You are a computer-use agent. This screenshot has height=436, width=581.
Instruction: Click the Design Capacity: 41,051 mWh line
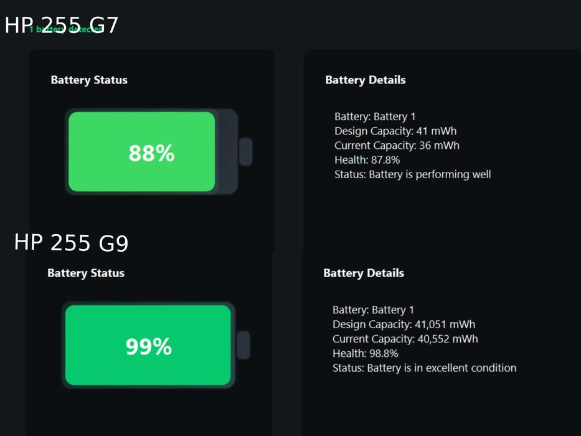(404, 325)
